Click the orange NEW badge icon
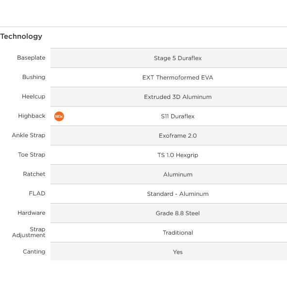Screen dimensions: 287x287 click(59, 116)
